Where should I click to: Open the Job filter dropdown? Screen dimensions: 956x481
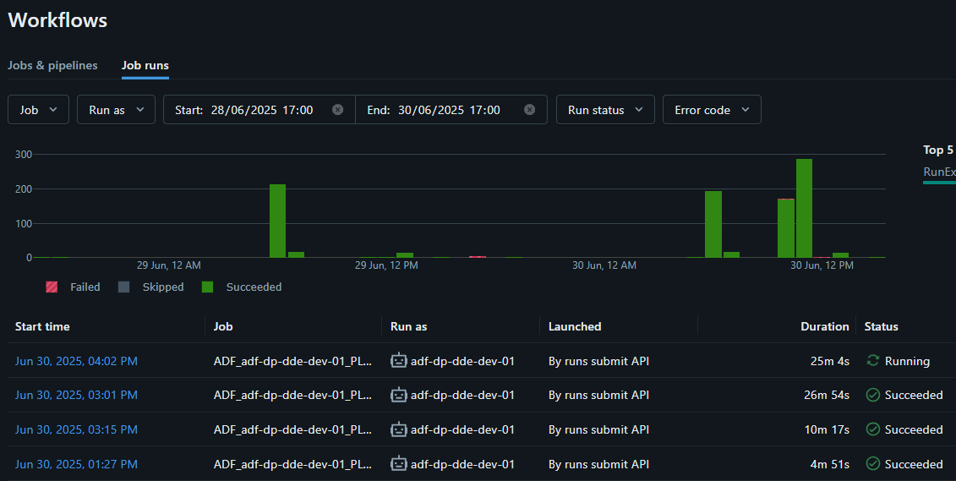pyautogui.click(x=38, y=110)
